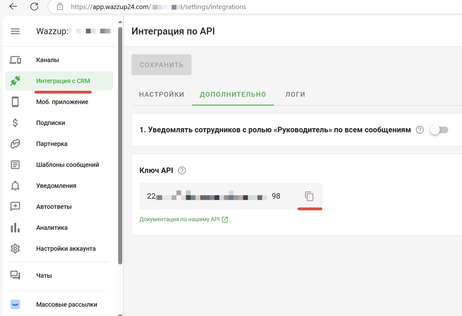This screenshot has height=316, width=462.
Task: Switch to the НАСТРОЙКИ tab
Action: (162, 94)
